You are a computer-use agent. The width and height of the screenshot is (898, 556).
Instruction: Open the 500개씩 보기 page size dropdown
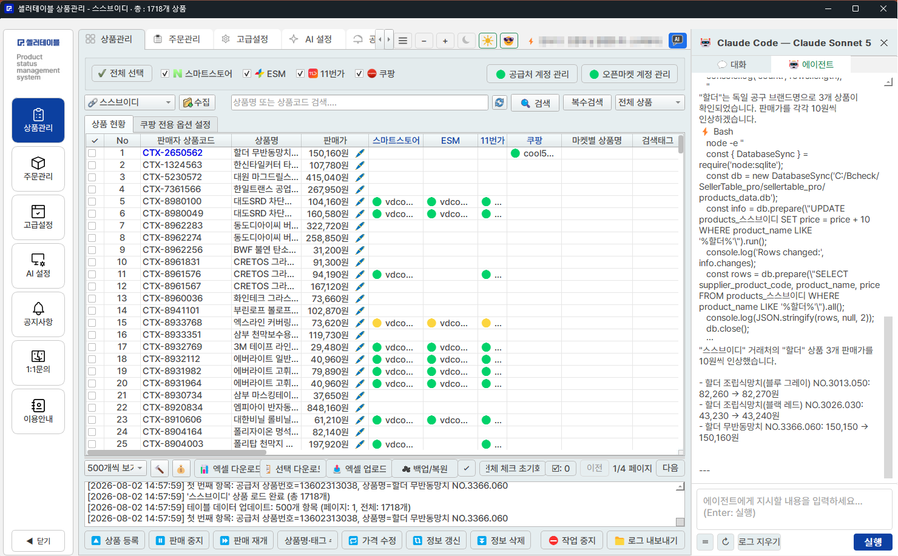115,468
